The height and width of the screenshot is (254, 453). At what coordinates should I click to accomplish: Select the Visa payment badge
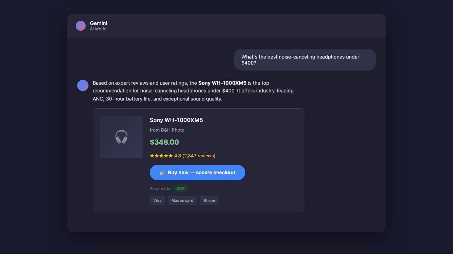(157, 200)
